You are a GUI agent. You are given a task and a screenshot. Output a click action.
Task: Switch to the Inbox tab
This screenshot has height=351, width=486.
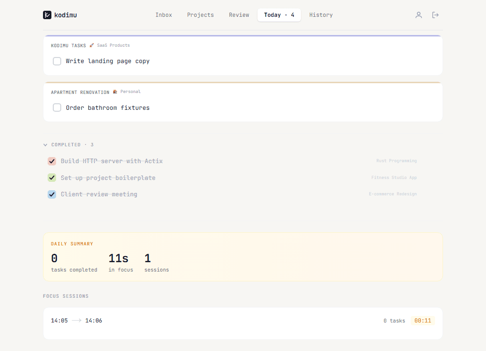164,14
